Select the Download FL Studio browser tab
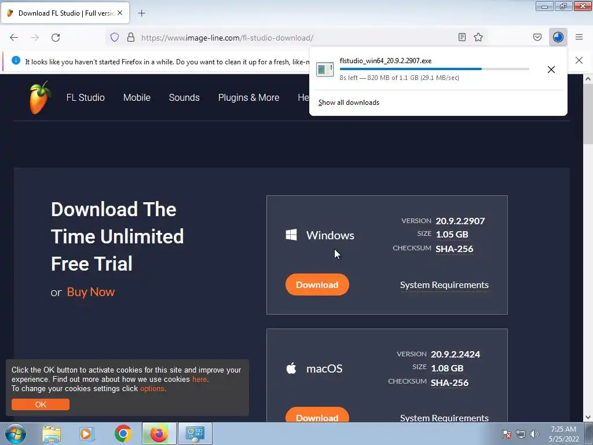This screenshot has height=445, width=593. 65,13
